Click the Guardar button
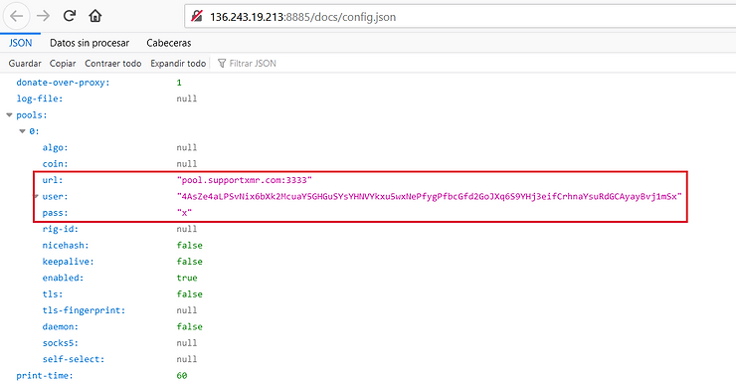 pos(25,64)
